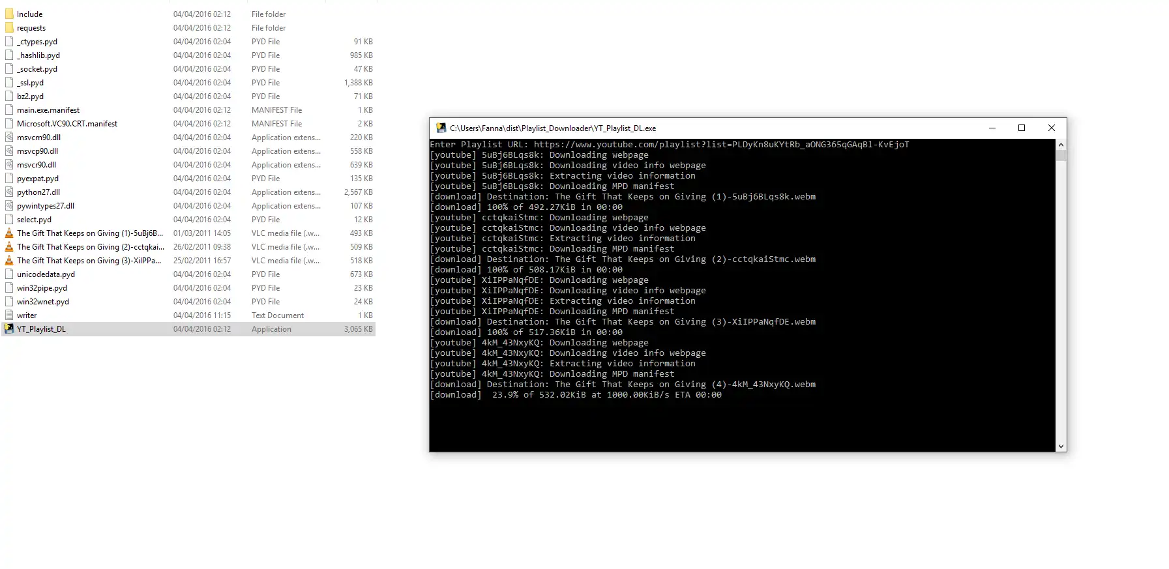
Task: Select "The Gift That Keeps on Giving (1)" file name
Action: click(x=90, y=233)
